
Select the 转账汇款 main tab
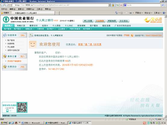21,26
